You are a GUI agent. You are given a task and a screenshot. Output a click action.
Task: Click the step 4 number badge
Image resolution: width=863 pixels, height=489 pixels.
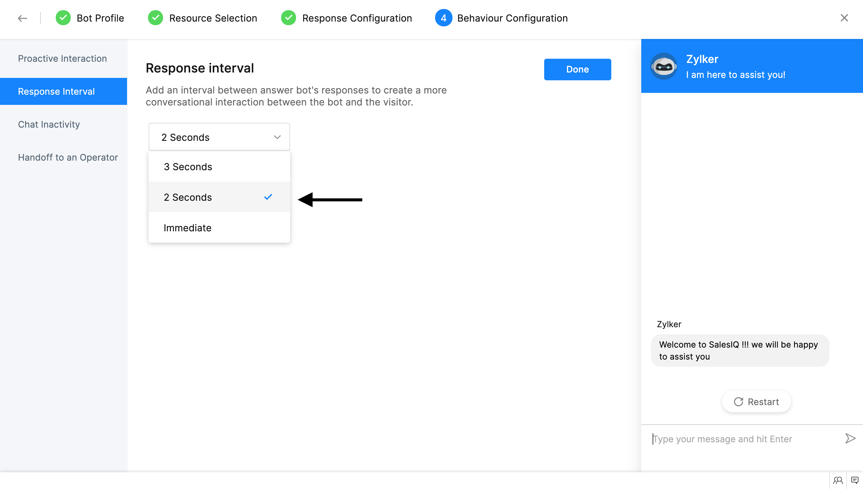click(443, 18)
